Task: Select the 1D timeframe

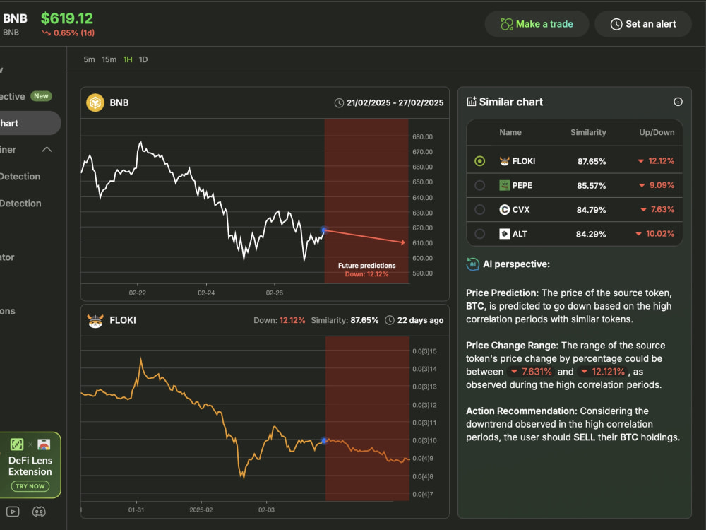Action: point(143,59)
